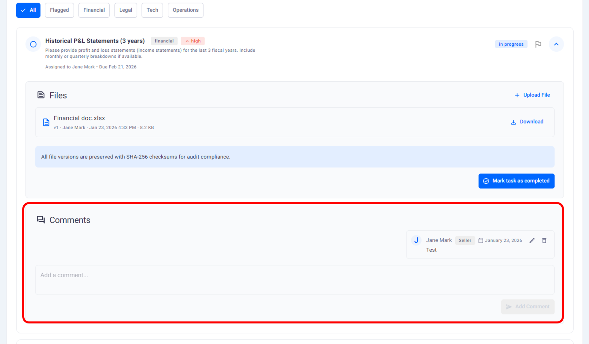Focus the Add a comment text box
This screenshot has height=344, width=589.
click(294, 280)
